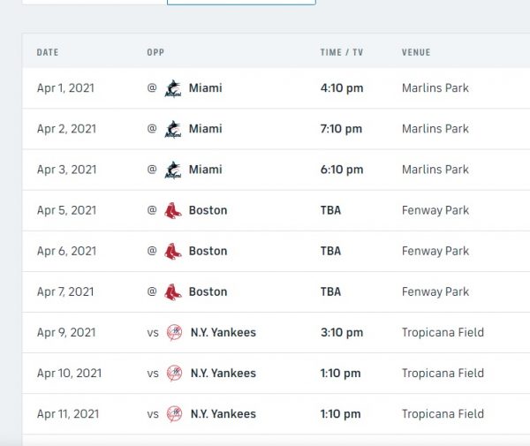The height and width of the screenshot is (446, 530).
Task: Click the Marlins logo in Apr 2 row
Action: (x=174, y=129)
